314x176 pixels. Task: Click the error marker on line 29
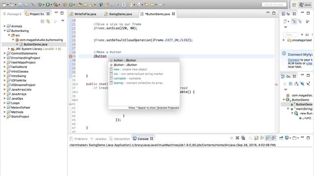click(71, 56)
